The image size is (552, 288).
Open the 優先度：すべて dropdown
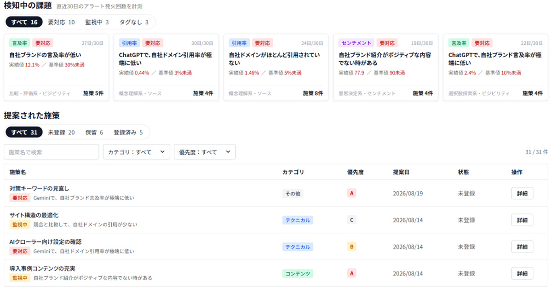pos(205,152)
